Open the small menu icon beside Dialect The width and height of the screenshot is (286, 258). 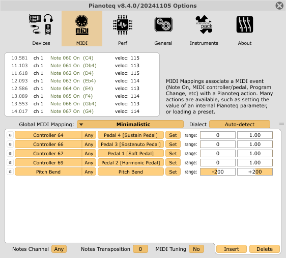(281, 124)
